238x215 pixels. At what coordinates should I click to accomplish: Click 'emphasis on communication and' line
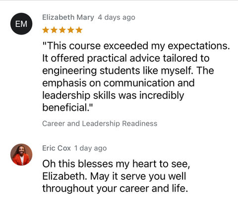(119, 83)
